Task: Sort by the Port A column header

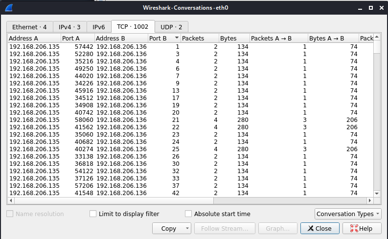Action: click(78, 38)
